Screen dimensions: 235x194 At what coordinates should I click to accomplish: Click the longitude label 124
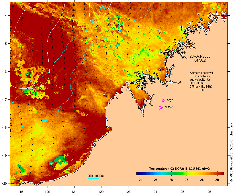tap(155, 192)
